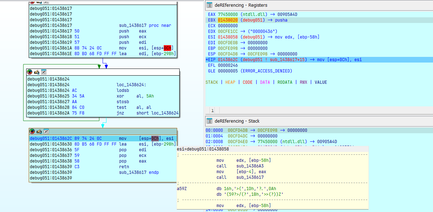The height and width of the screenshot is (212, 433).
Task: Click the pencil icon on the retn block
Action: (x=39, y=131)
